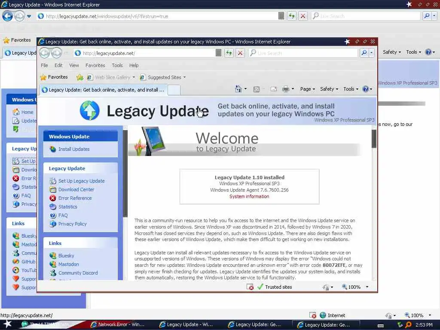Click the Home icon in the command bar
The image size is (440, 330).
point(238,89)
